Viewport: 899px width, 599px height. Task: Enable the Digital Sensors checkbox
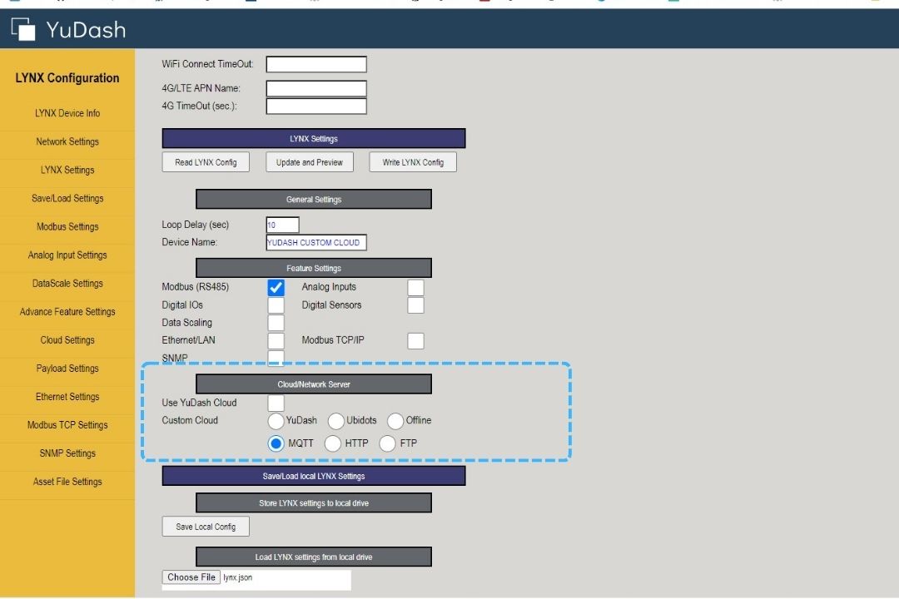(415, 305)
